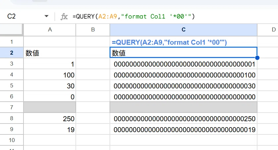Click empty cell A10
Screen dimensions: 278x150
(x=50, y=140)
